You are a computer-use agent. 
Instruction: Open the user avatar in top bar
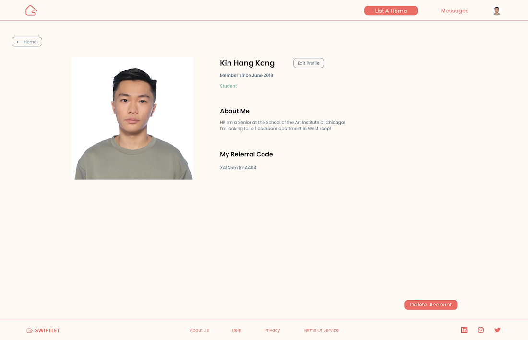[x=497, y=11]
